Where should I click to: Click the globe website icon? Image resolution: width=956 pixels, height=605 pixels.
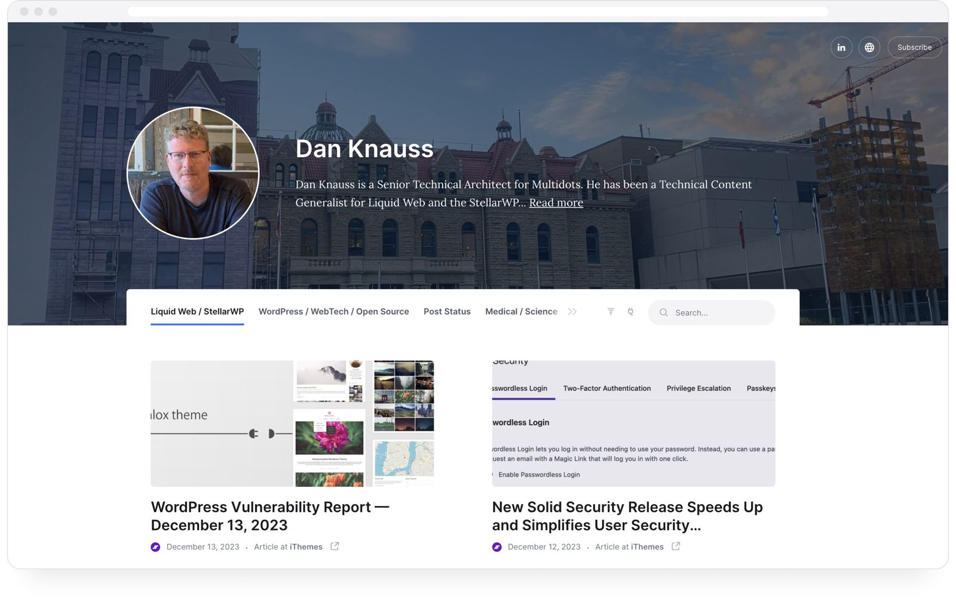[x=869, y=47]
